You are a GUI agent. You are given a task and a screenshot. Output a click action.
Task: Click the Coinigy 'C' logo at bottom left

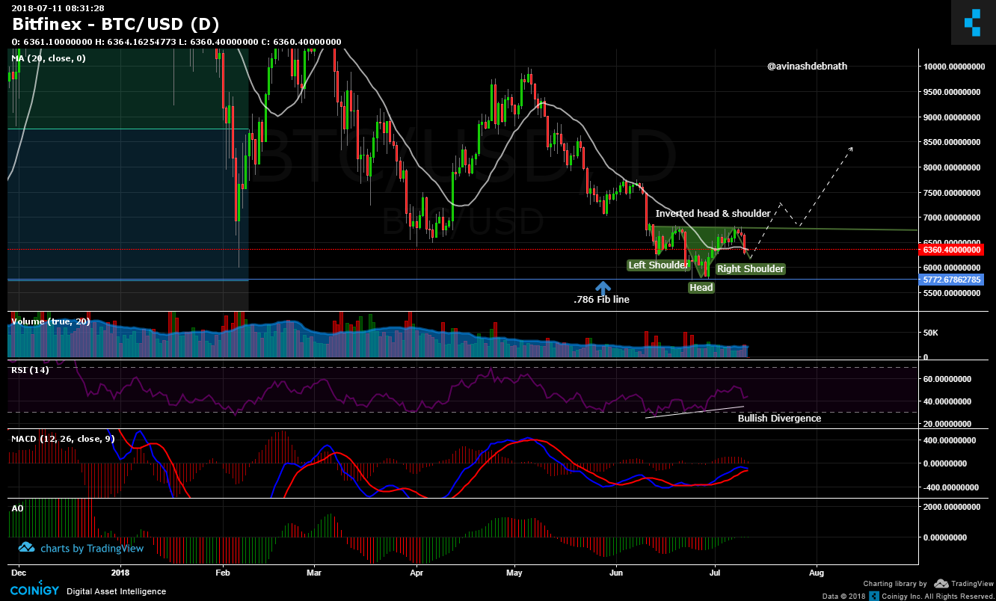(x=35, y=591)
